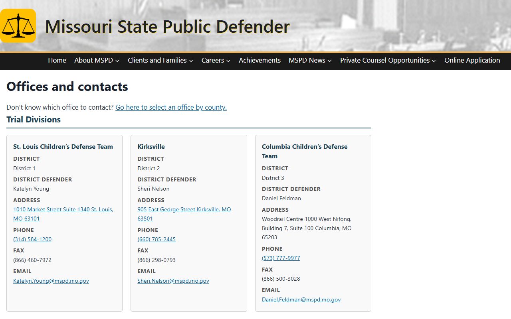Open St. Louis address 1010 Market Street link
Image resolution: width=511 pixels, height=319 pixels.
[63, 214]
